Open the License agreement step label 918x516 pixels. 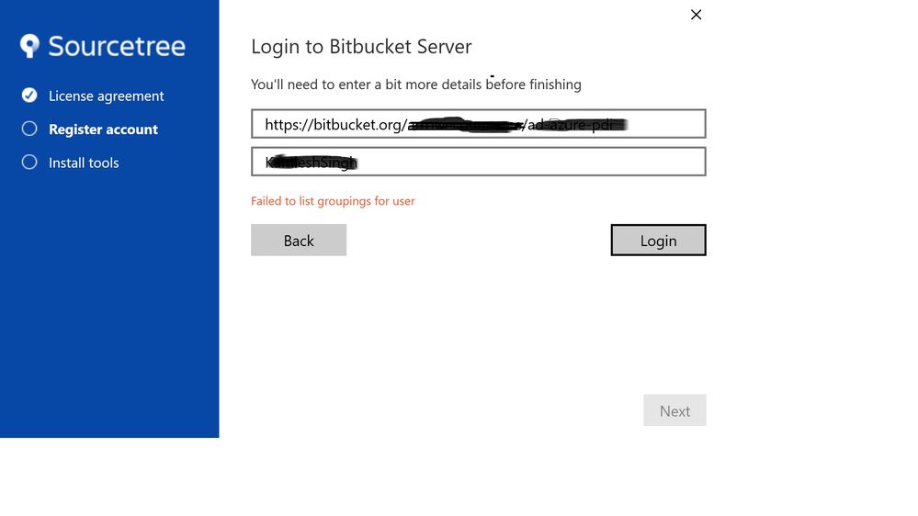pyautogui.click(x=106, y=95)
